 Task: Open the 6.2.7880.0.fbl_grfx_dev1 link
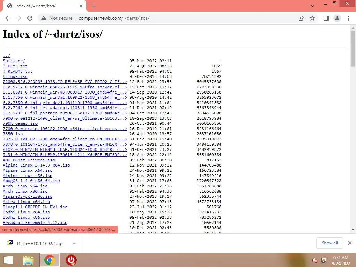[65, 103]
